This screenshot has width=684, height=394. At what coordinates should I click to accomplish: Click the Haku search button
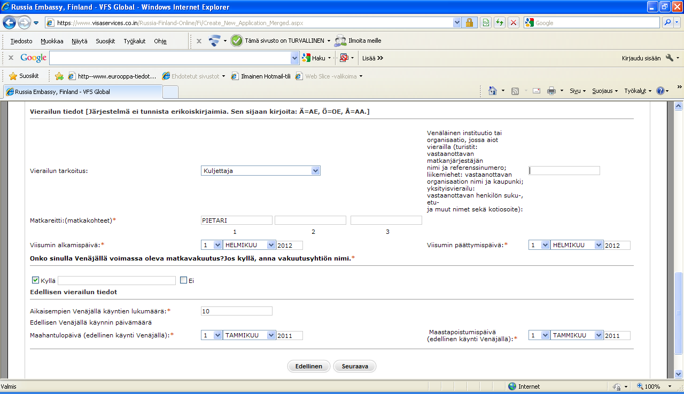(x=314, y=58)
